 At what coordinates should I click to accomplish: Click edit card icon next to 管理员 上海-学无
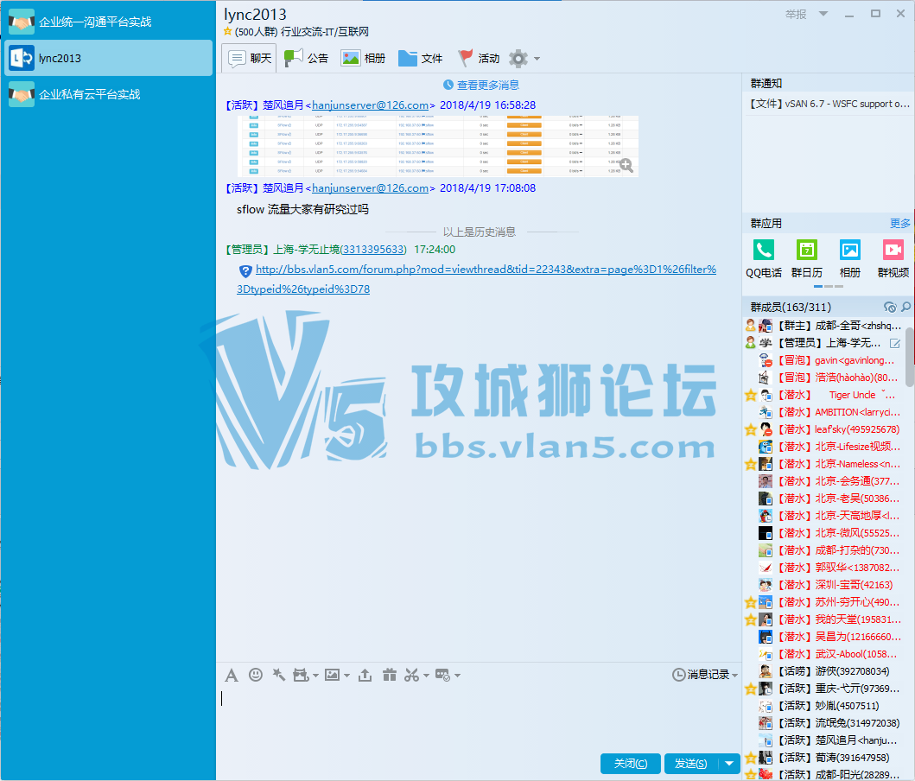[x=894, y=343]
